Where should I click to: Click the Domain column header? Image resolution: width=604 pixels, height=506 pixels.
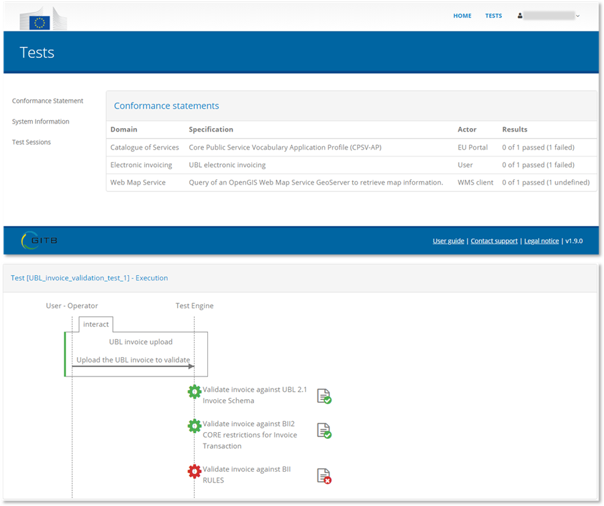123,130
